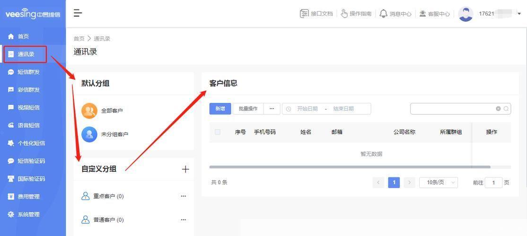The image size is (527, 236).
Task: Click the sidebar collapse hamburger icon
Action: [x=78, y=13]
